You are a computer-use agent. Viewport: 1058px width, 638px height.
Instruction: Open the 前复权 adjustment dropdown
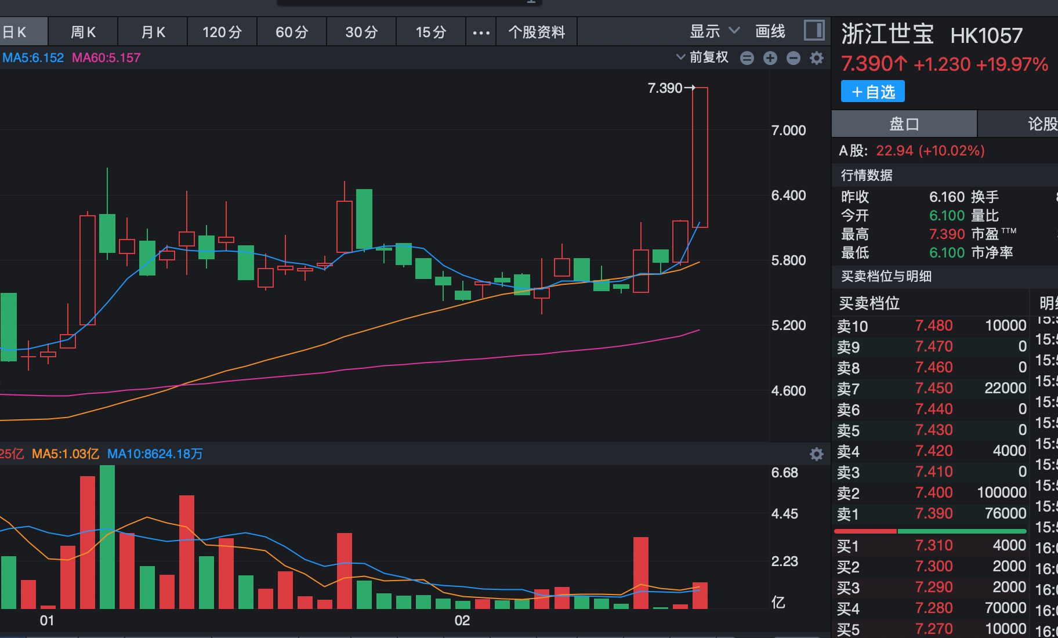coord(702,57)
